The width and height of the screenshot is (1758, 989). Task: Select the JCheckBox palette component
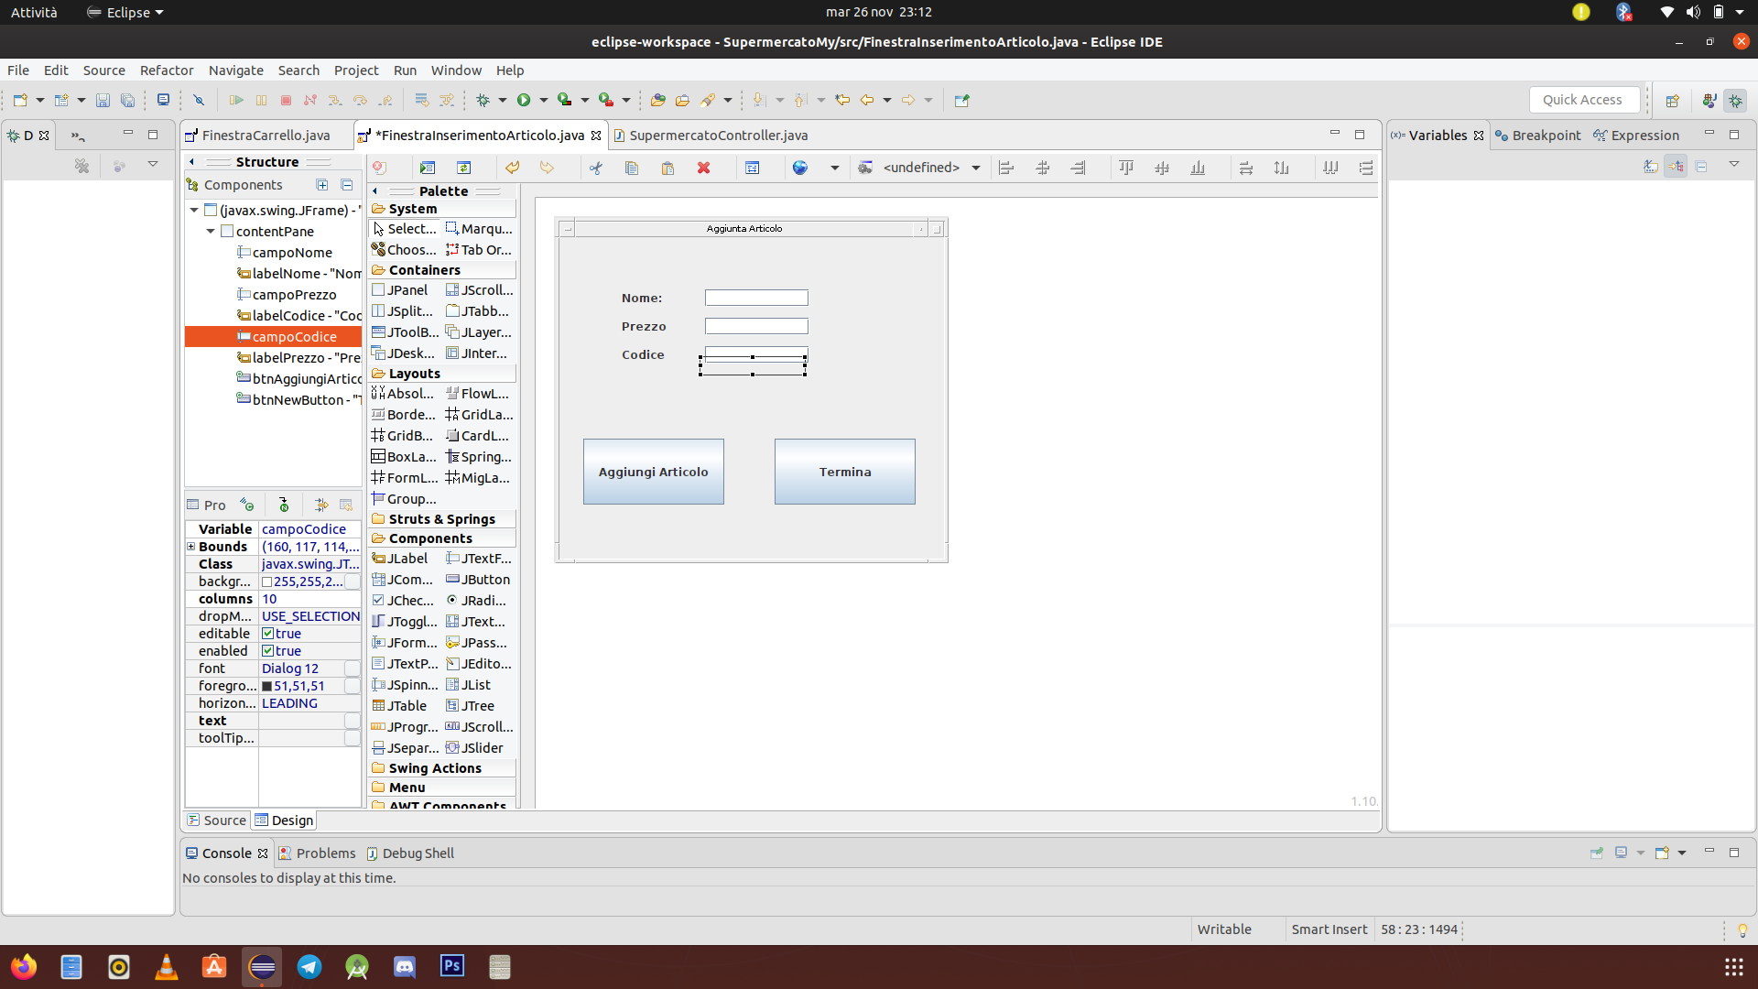pyautogui.click(x=404, y=601)
